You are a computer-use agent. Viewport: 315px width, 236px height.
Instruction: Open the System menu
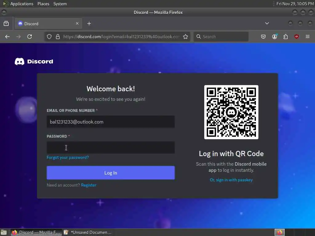(x=60, y=4)
